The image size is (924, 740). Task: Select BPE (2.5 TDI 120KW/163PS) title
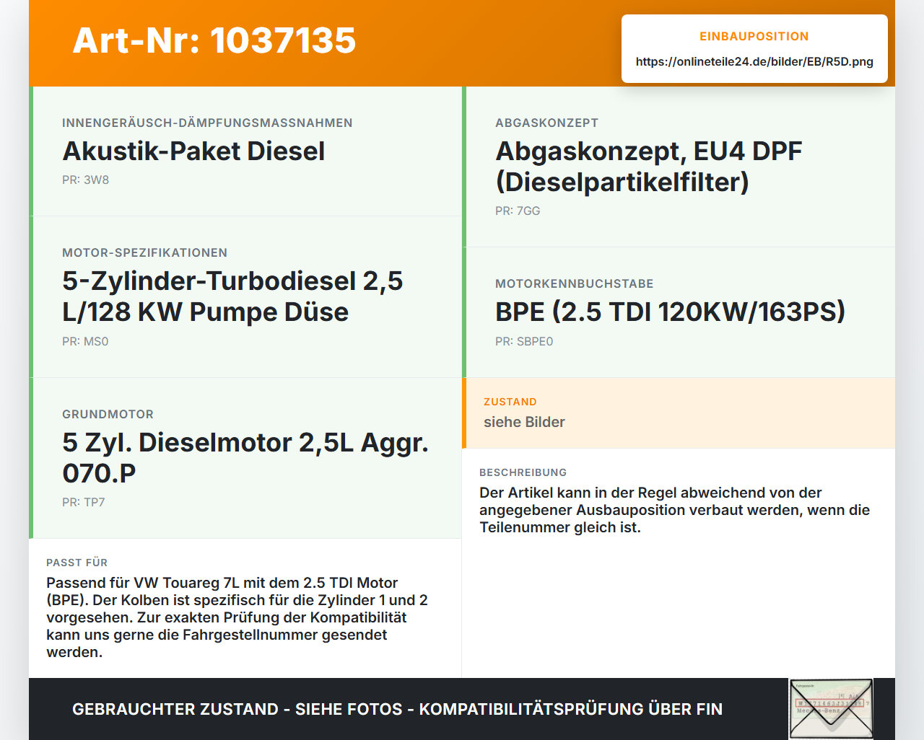coord(670,312)
